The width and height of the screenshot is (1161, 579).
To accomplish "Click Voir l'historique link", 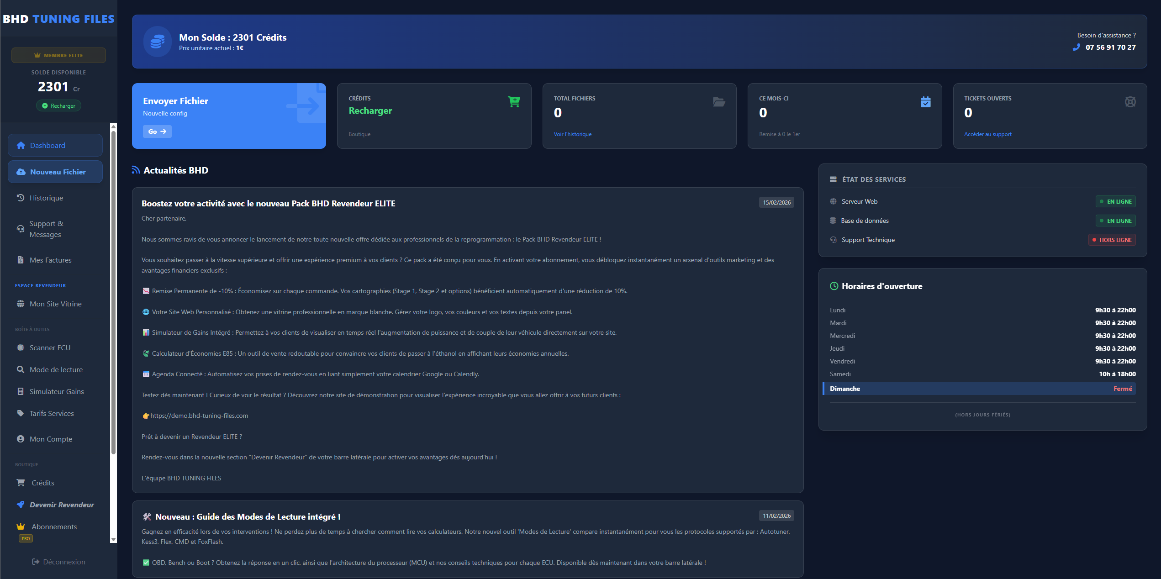I will point(572,134).
